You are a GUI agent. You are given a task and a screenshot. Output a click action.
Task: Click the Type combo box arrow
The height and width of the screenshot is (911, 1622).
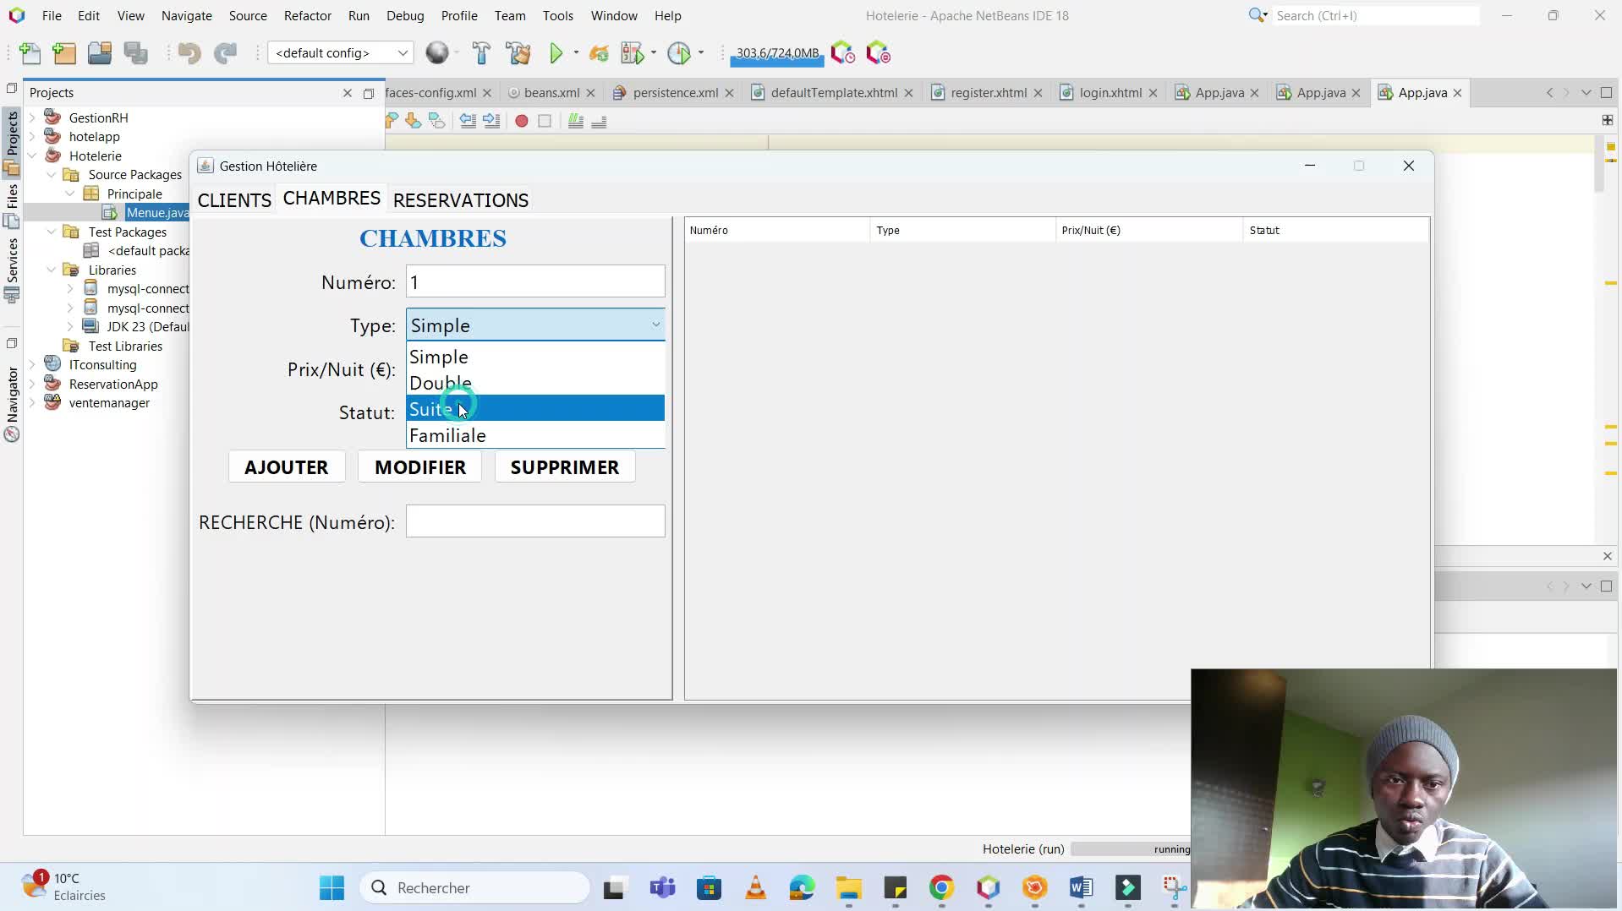pos(655,325)
